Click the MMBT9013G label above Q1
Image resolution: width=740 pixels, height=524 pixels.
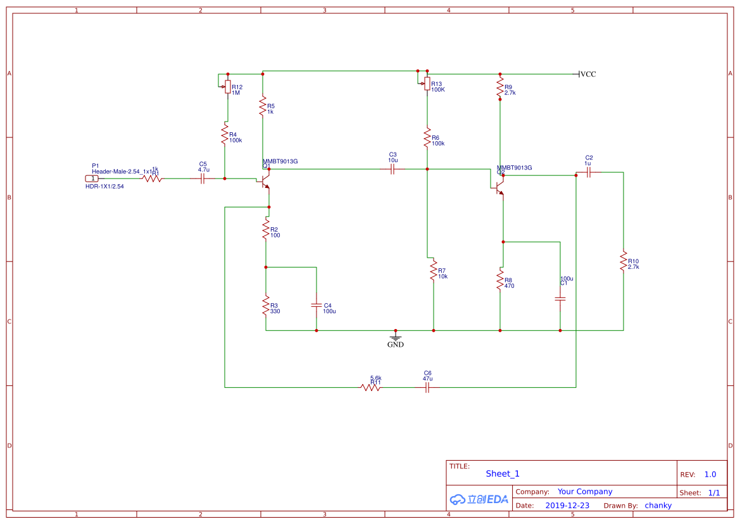(280, 161)
